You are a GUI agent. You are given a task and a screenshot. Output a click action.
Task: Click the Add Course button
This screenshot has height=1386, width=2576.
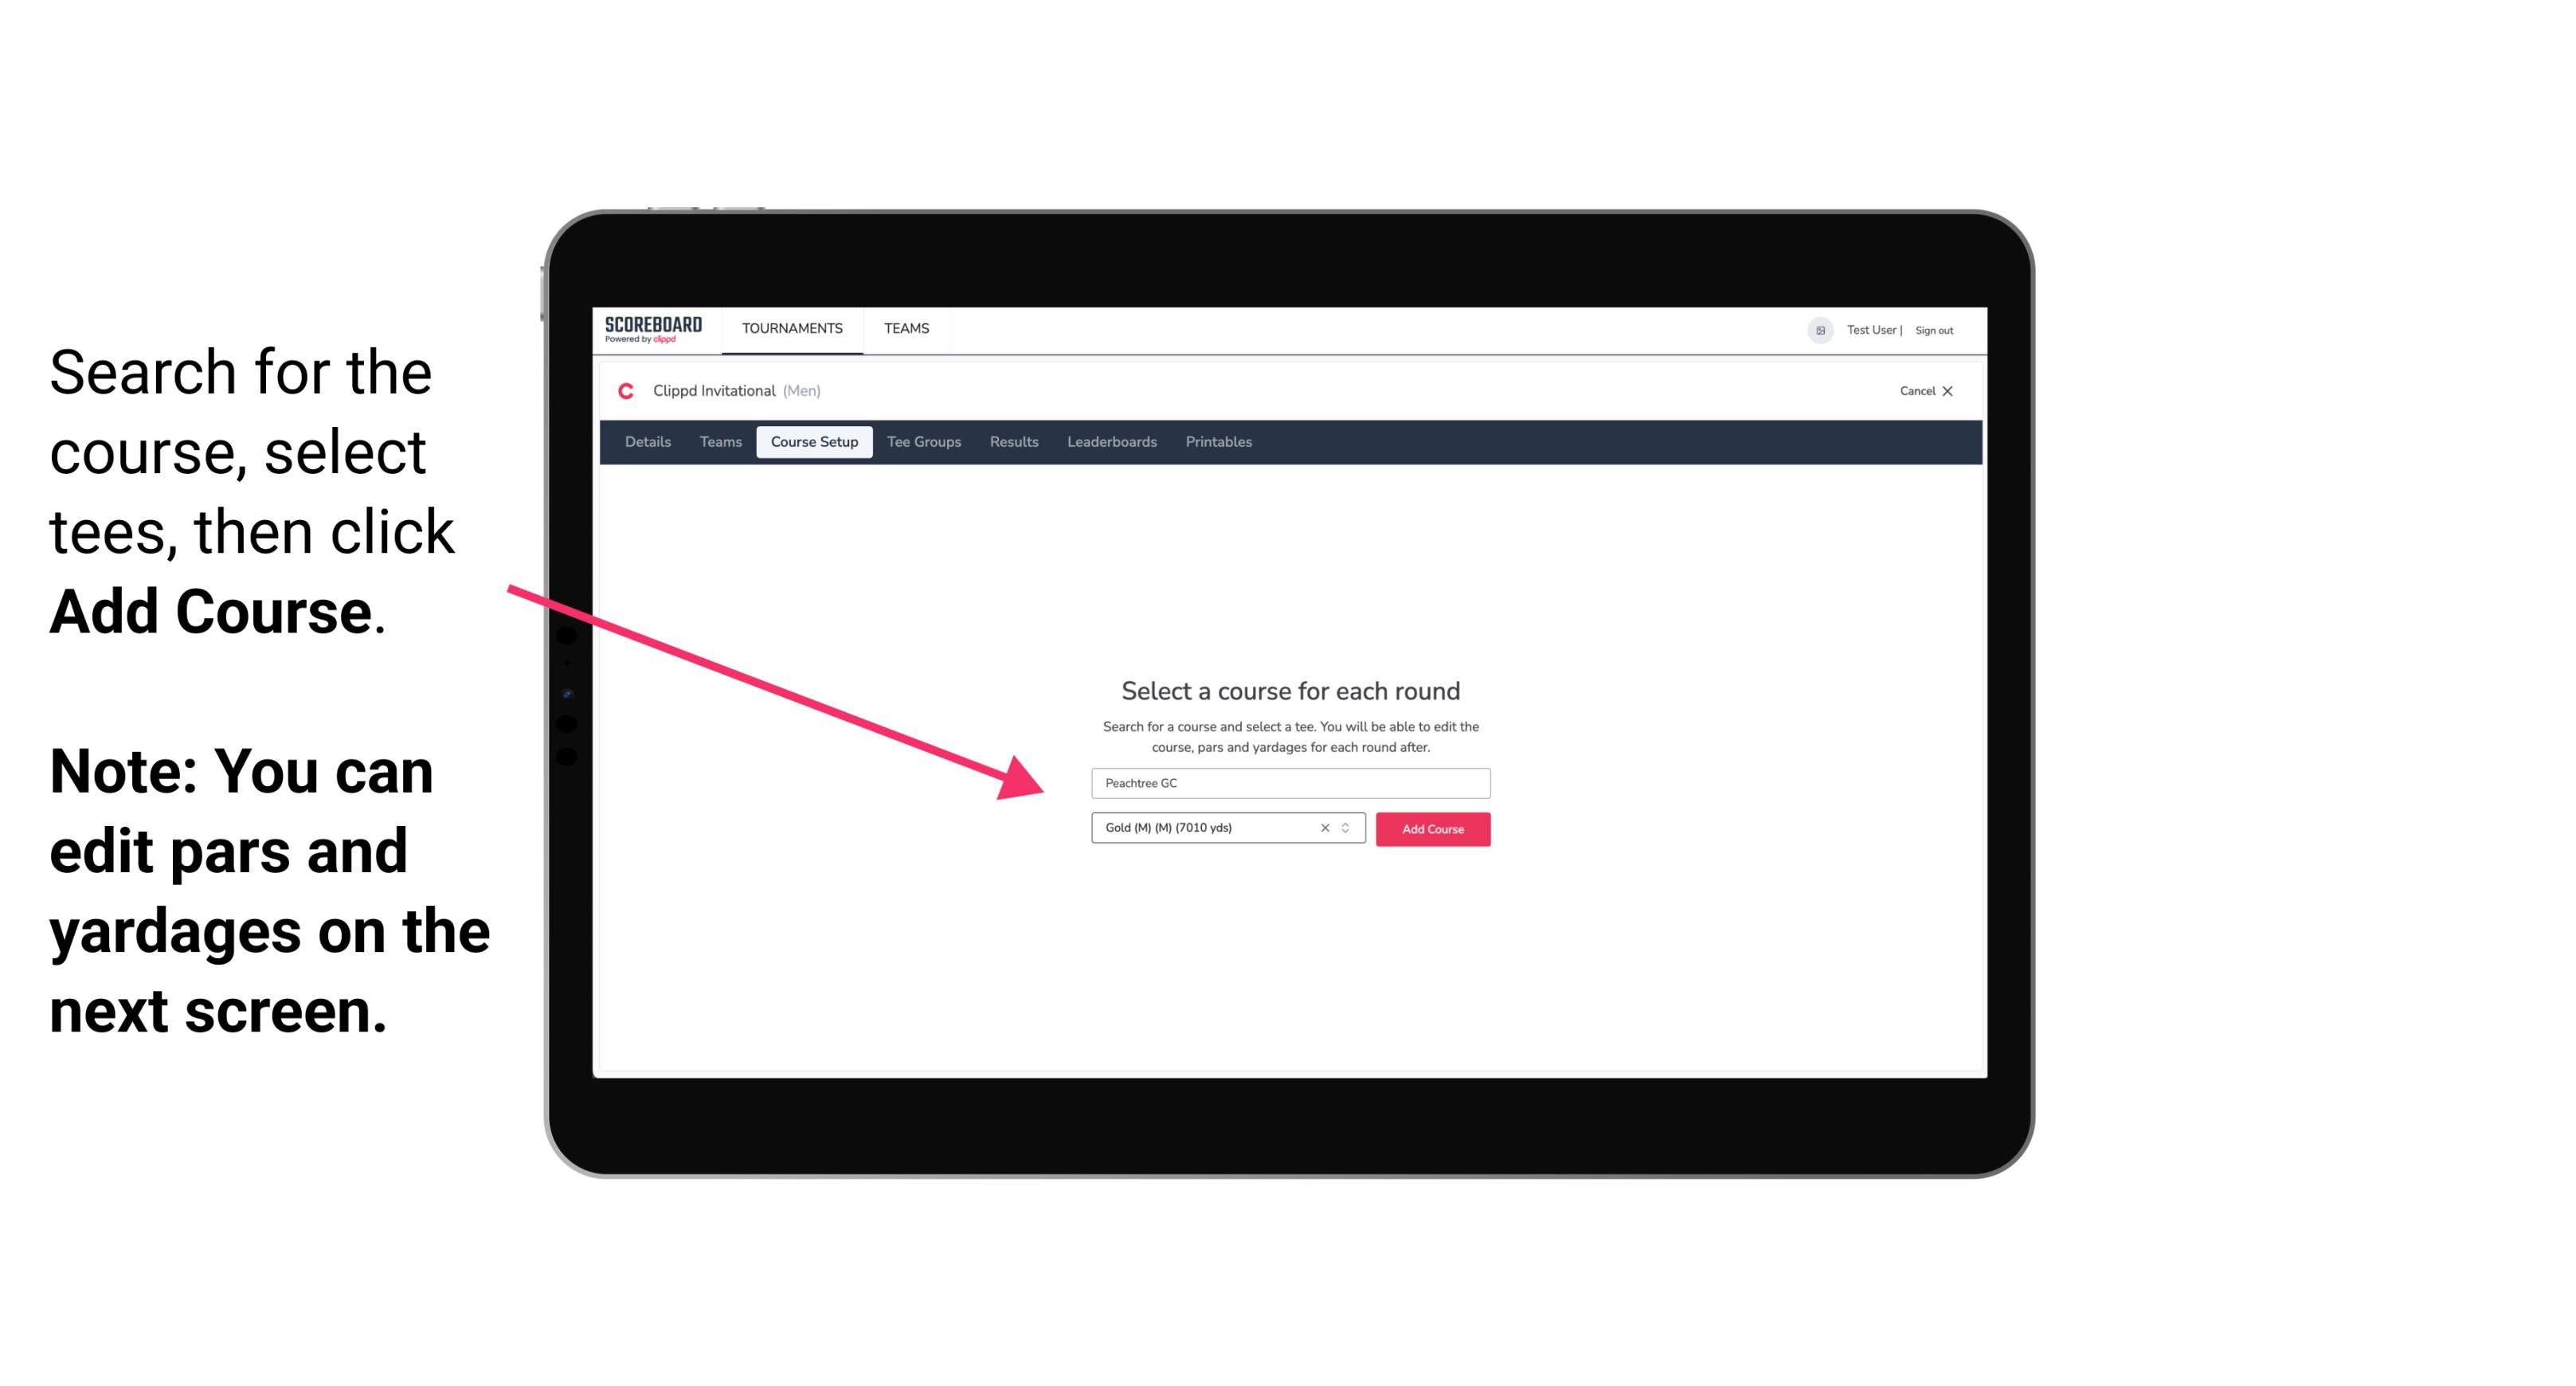[1431, 829]
